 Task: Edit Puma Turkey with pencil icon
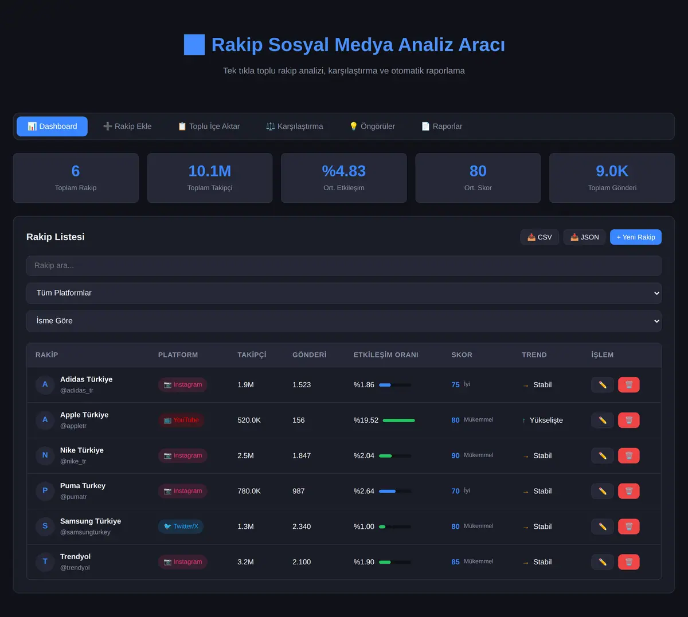tap(603, 492)
